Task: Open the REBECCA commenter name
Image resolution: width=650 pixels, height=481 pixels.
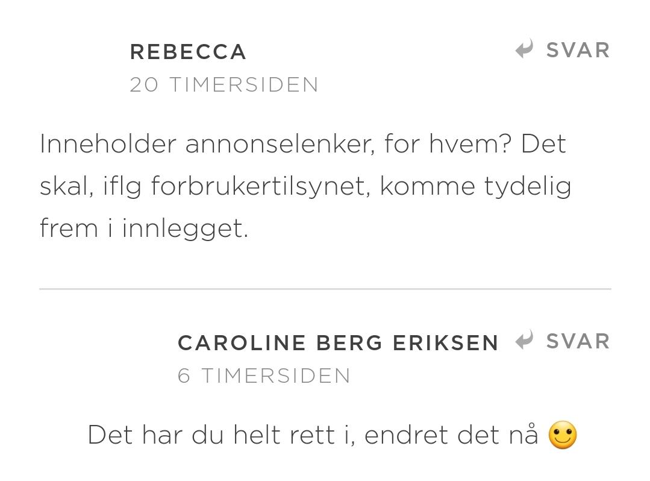Action: point(188,52)
